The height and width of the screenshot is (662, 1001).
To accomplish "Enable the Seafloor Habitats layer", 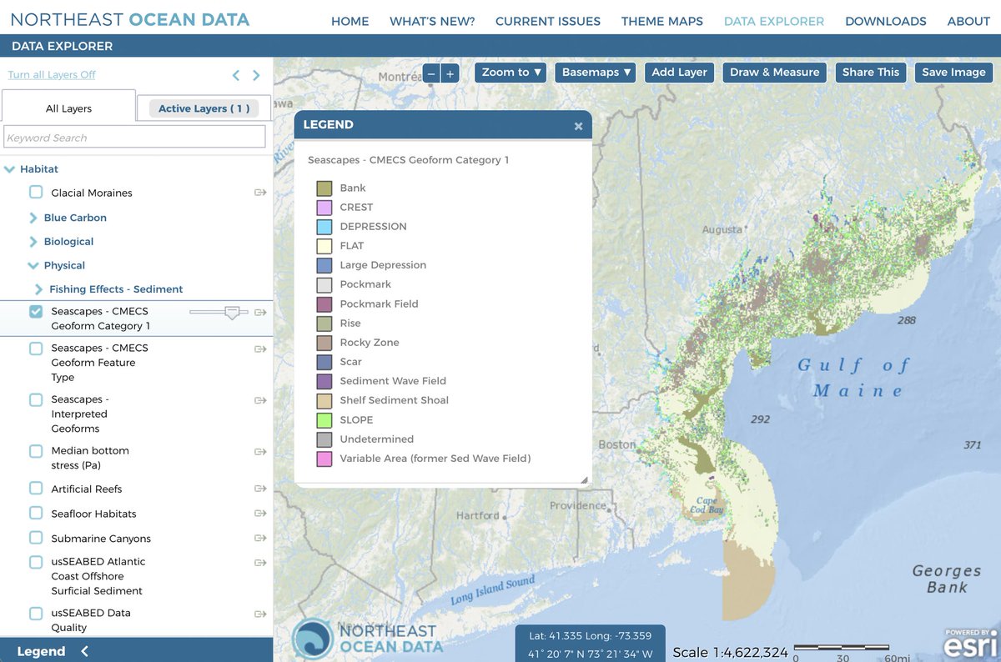I will pyautogui.click(x=36, y=514).
